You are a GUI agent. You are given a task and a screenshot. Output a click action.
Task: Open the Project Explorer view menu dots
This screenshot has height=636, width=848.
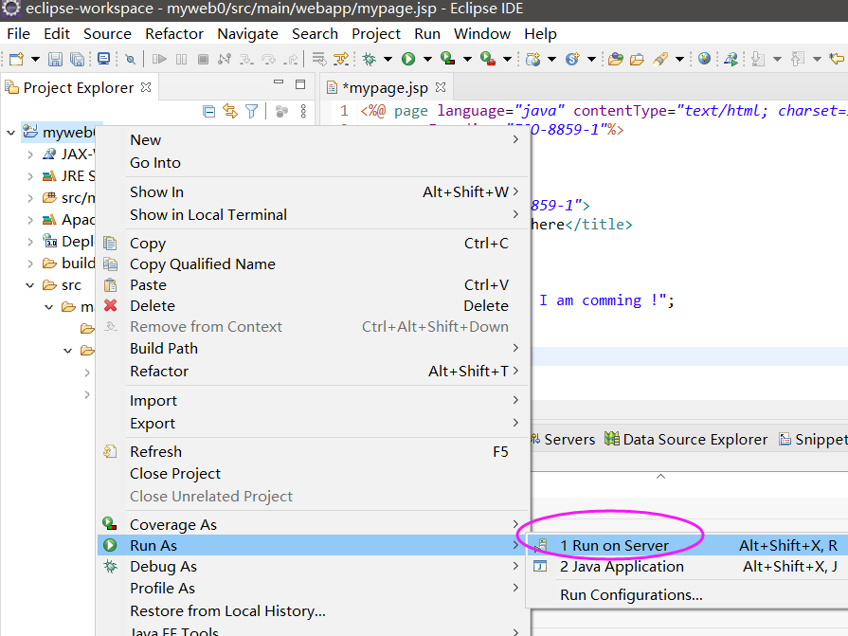[x=303, y=112]
